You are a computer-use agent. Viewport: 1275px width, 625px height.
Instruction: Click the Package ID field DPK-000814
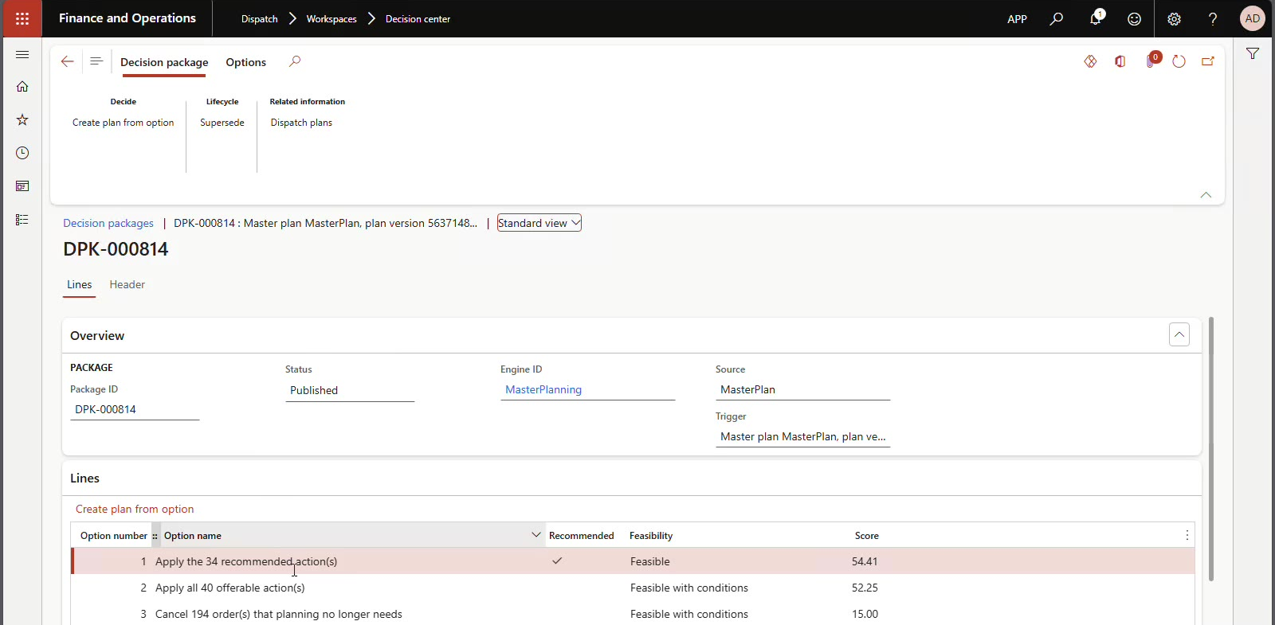[x=135, y=409]
